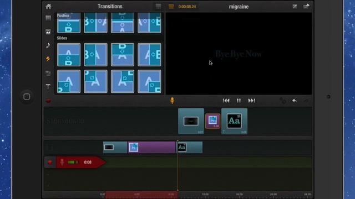Pick diagonal slide from bottom-left corner
355x199 pixels.
coord(69,81)
